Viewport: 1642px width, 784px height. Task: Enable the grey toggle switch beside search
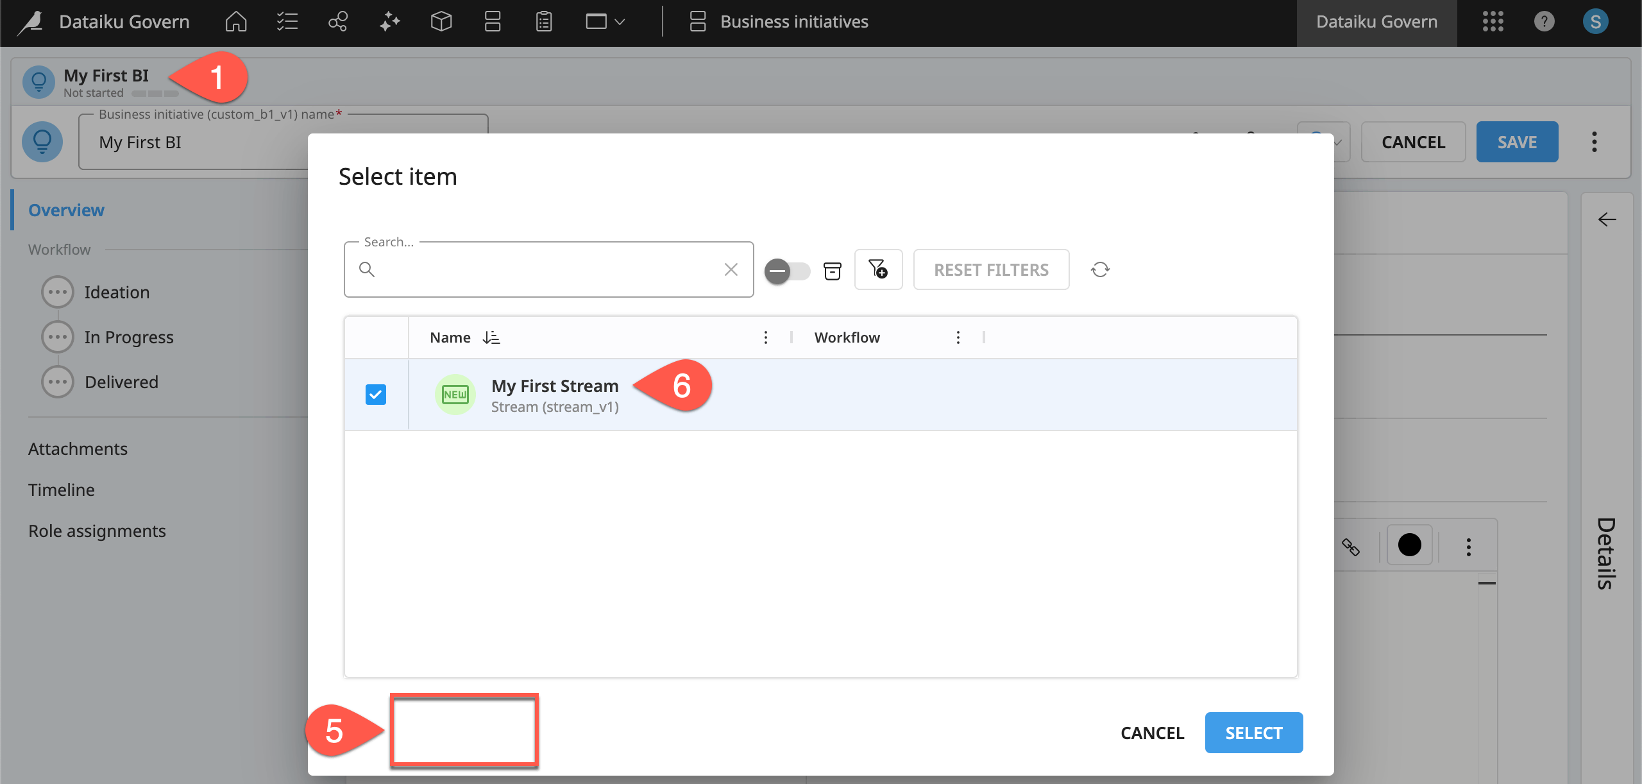(787, 271)
